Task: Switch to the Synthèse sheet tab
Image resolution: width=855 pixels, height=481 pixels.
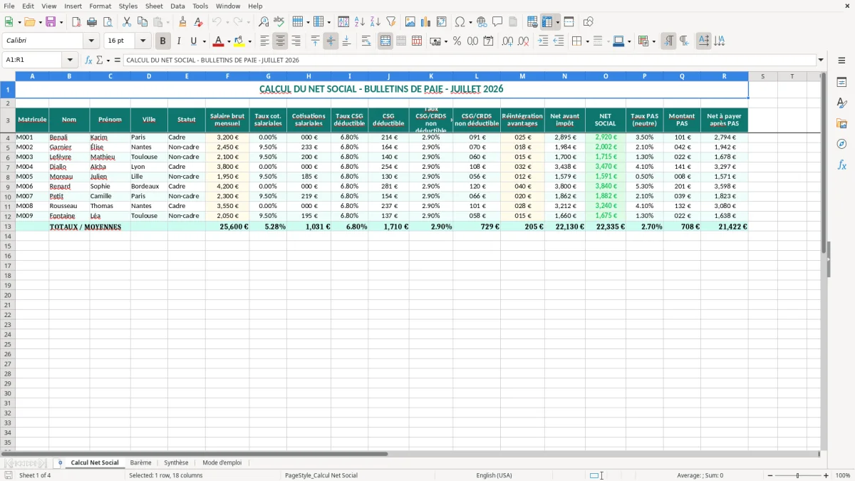Action: pyautogui.click(x=177, y=462)
